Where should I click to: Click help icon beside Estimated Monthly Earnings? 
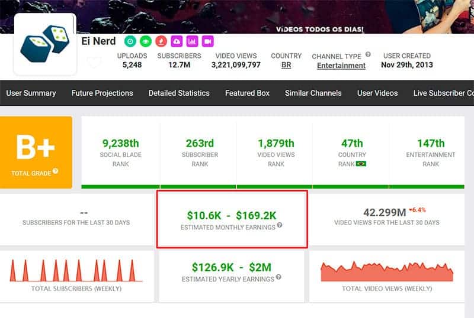280,225
